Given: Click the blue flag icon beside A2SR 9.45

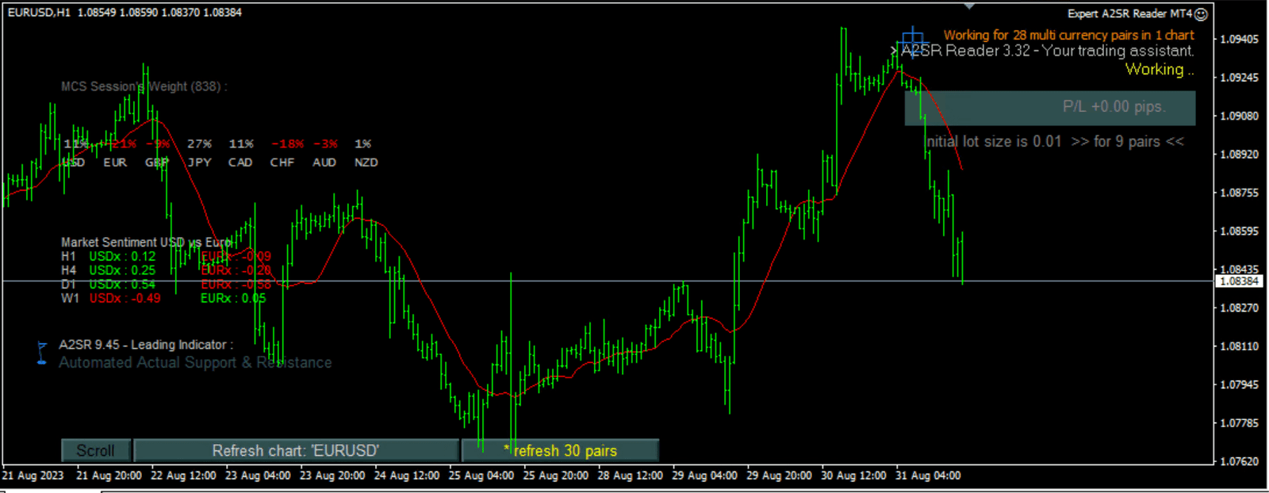Looking at the screenshot, I should coord(42,352).
